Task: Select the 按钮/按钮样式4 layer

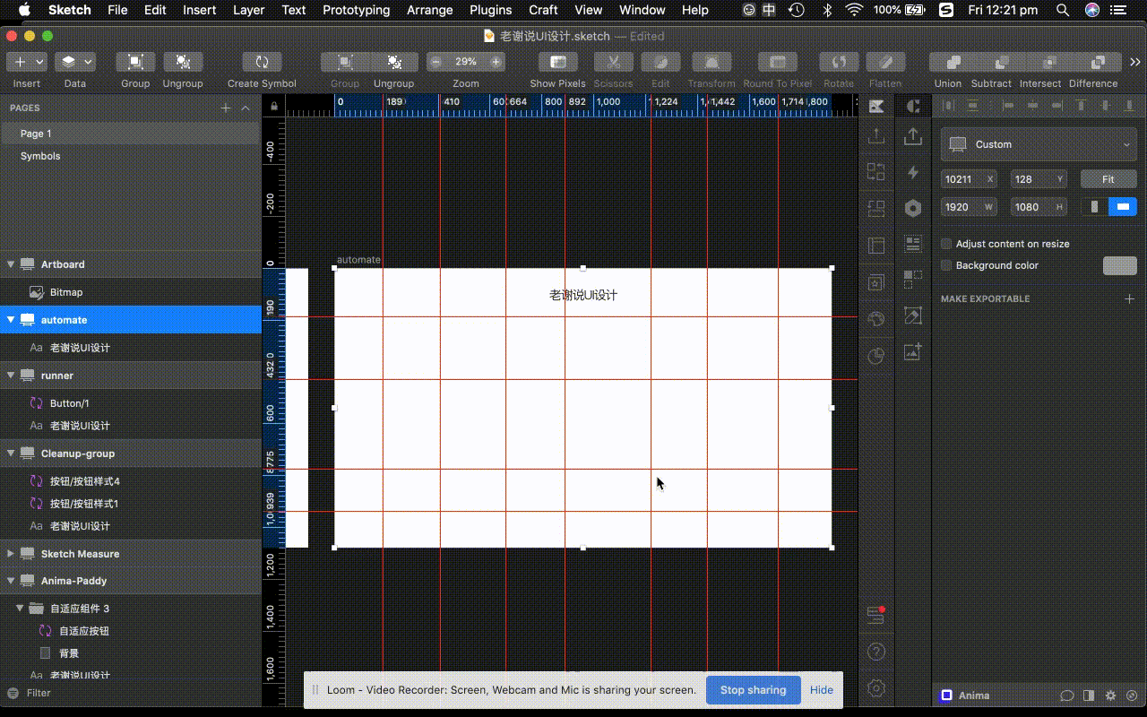Action: [131, 481]
